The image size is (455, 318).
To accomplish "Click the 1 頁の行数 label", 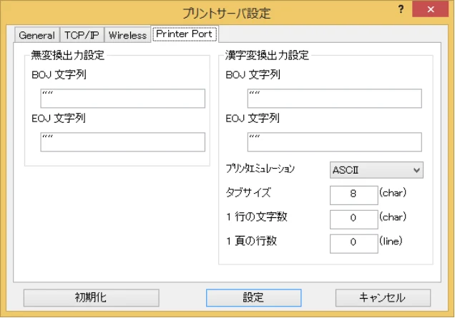I will click(251, 241).
